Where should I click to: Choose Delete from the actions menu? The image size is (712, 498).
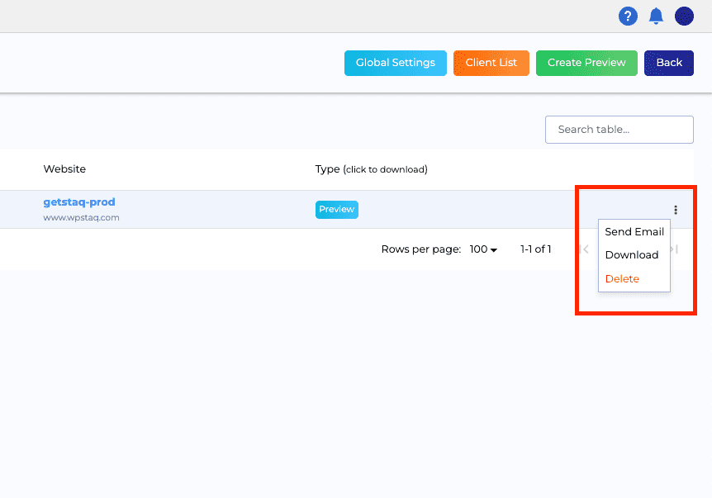[622, 278]
